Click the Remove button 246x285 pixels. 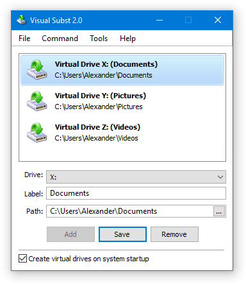pyautogui.click(x=174, y=234)
